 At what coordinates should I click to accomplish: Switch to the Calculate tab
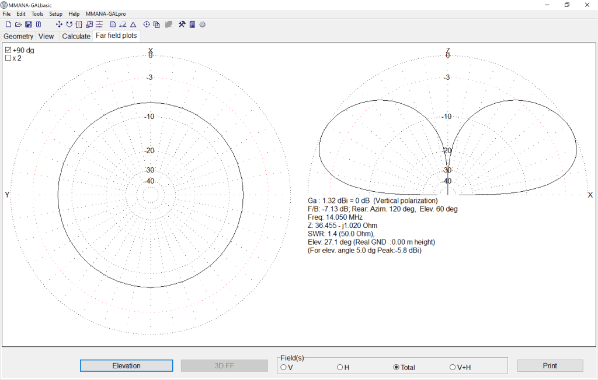(76, 36)
